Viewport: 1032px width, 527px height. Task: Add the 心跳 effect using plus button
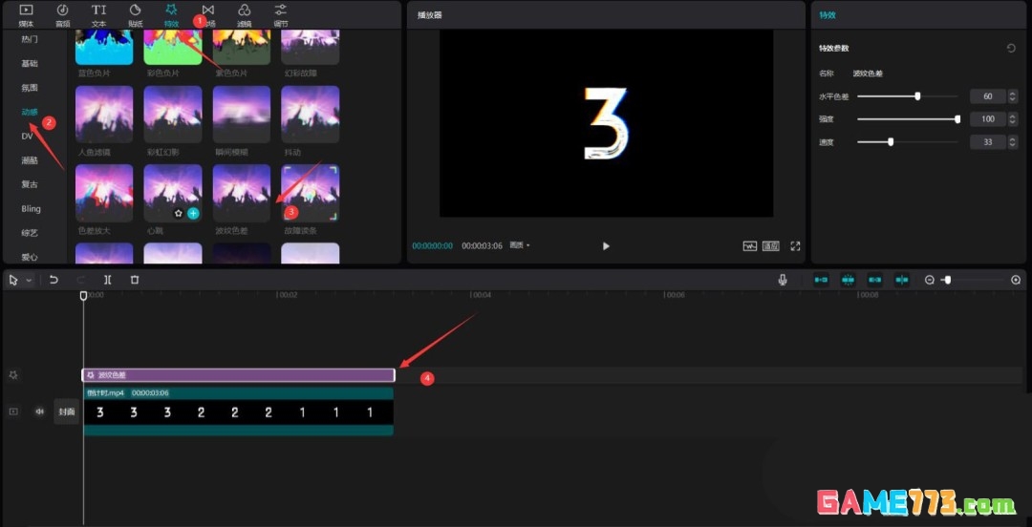pyautogui.click(x=193, y=213)
